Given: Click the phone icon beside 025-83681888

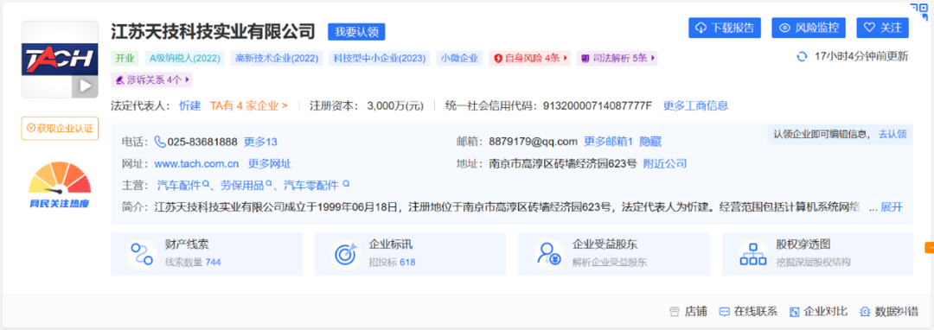Looking at the screenshot, I should click(x=160, y=142).
